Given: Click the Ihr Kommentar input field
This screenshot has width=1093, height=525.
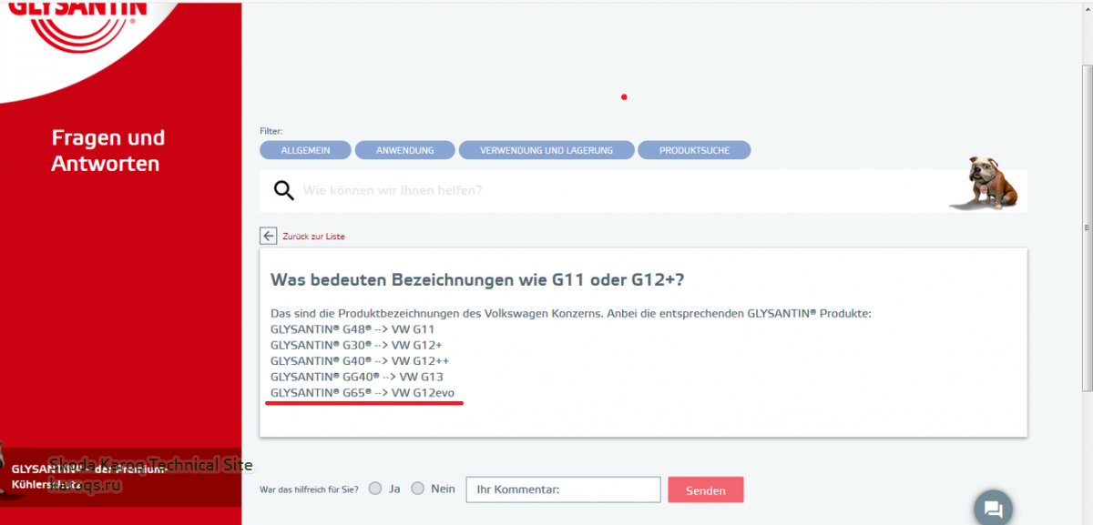Looking at the screenshot, I should 563,490.
